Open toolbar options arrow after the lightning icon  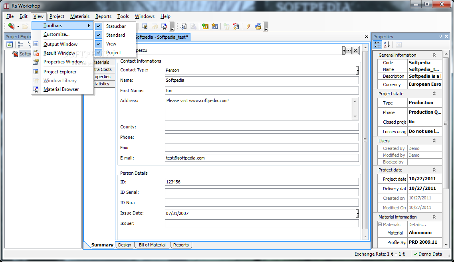[x=266, y=27]
